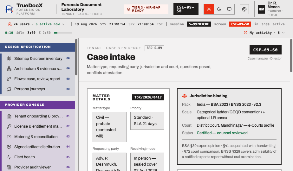Click the 00 badge next to Sitemap
This screenshot has height=171, width=293.
pyautogui.click(x=68, y=58)
